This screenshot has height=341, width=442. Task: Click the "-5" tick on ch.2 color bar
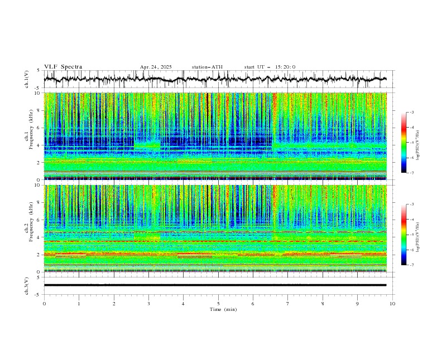pyautogui.click(x=412, y=235)
